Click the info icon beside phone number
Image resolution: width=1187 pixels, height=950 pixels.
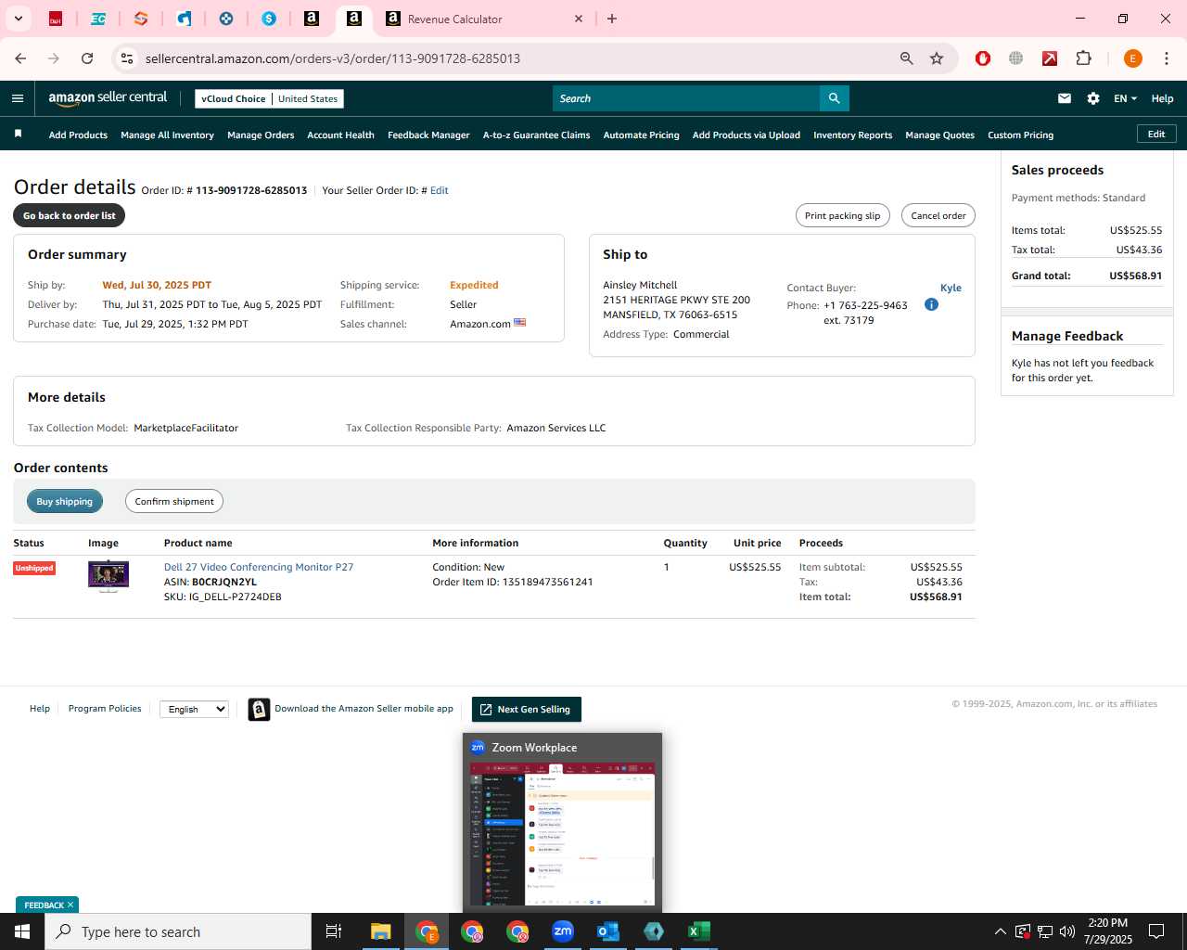(x=931, y=304)
